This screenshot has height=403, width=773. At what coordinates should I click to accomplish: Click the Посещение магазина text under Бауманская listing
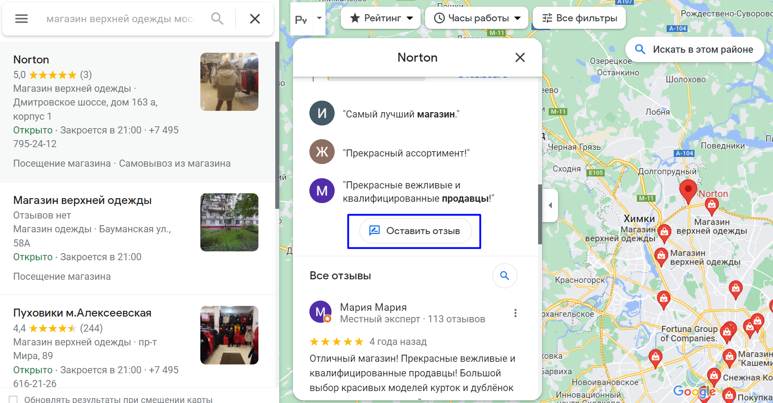62,277
